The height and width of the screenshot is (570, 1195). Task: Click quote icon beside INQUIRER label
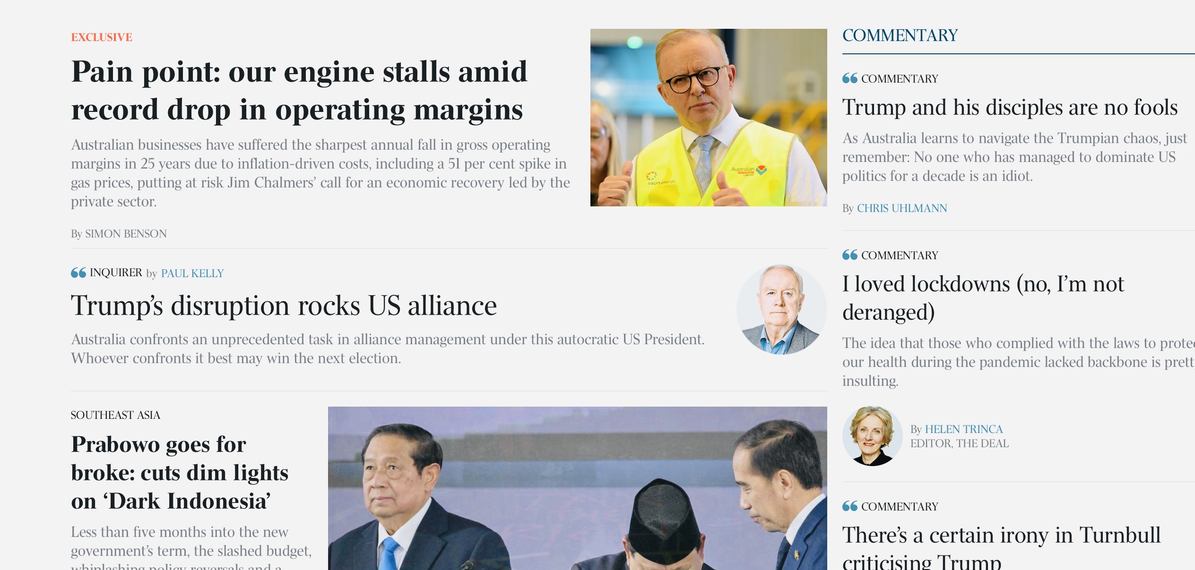click(x=78, y=272)
